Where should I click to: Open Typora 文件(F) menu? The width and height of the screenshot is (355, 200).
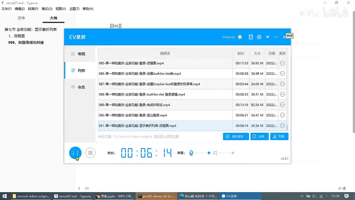point(6,9)
